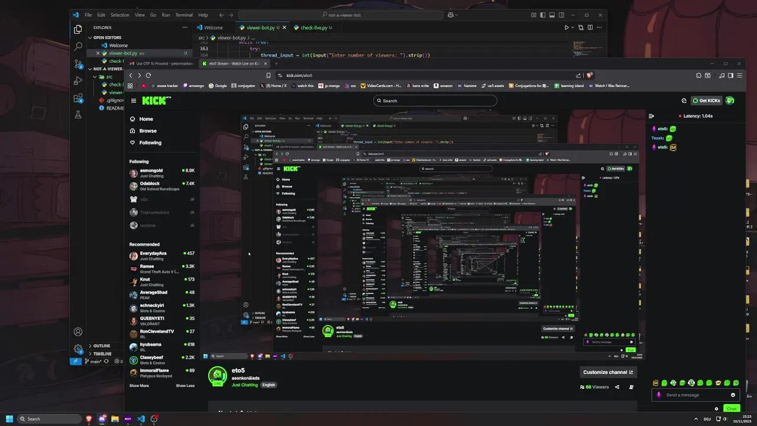The image size is (757, 426).
Task: Collapse the Kick chat panel arrow
Action: 651,116
